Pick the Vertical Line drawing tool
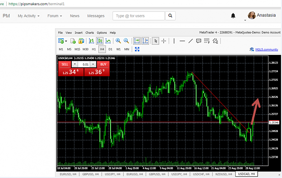This screenshot has height=178, width=282. pyautogui.click(x=174, y=41)
